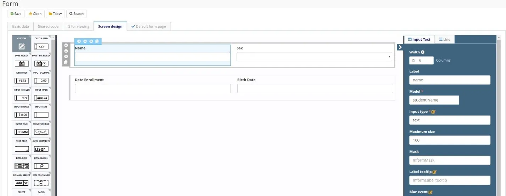Click the Date Enrollment input field
Screen dimensions: 506x196
point(153,88)
